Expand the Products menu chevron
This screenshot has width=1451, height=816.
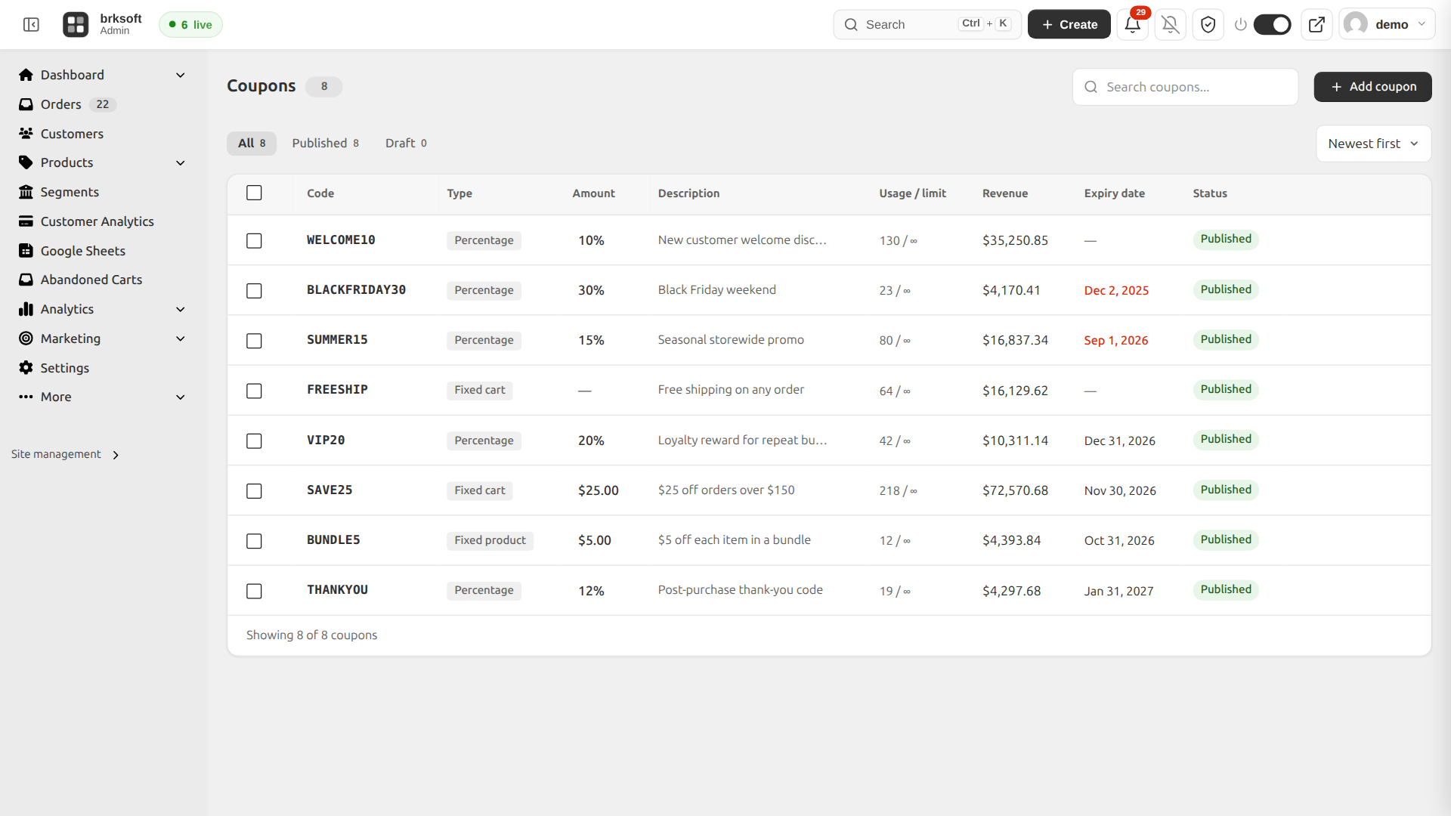pos(181,163)
